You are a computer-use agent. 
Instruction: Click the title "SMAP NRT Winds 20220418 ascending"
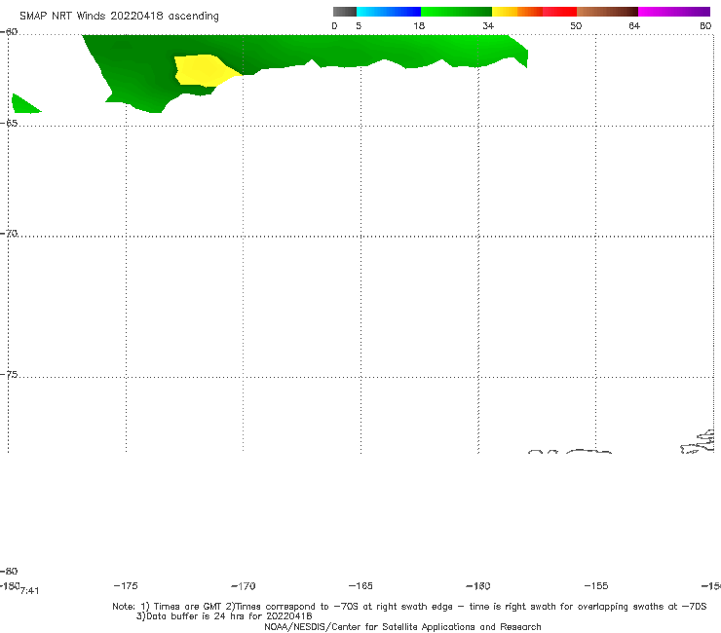(119, 16)
